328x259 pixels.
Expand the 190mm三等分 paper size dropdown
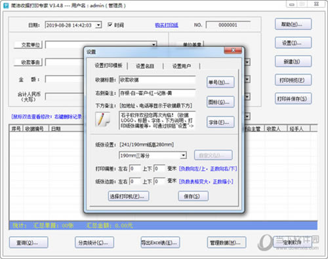point(183,156)
